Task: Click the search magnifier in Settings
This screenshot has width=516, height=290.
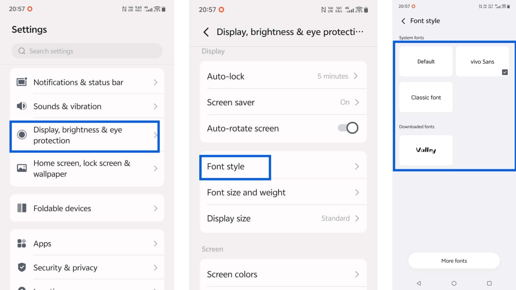Action: point(21,51)
